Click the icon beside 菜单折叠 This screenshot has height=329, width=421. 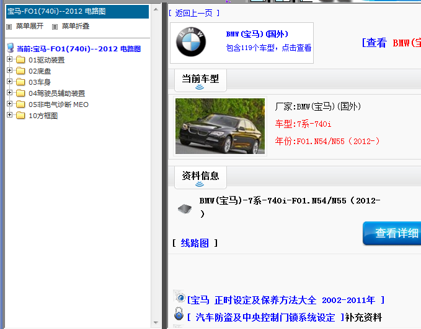(x=55, y=27)
